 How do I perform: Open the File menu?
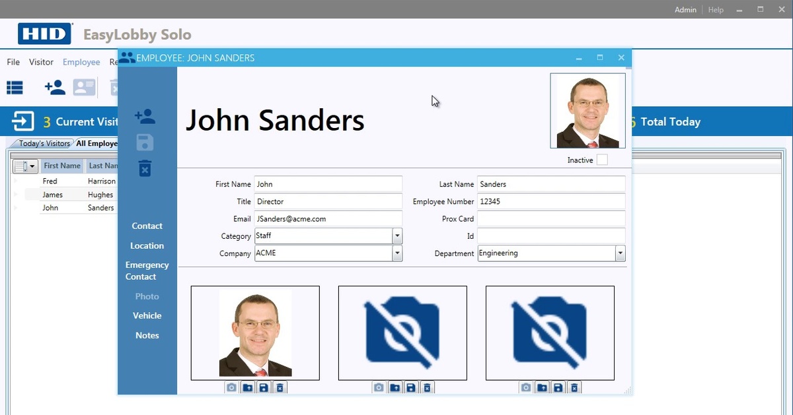tap(13, 62)
